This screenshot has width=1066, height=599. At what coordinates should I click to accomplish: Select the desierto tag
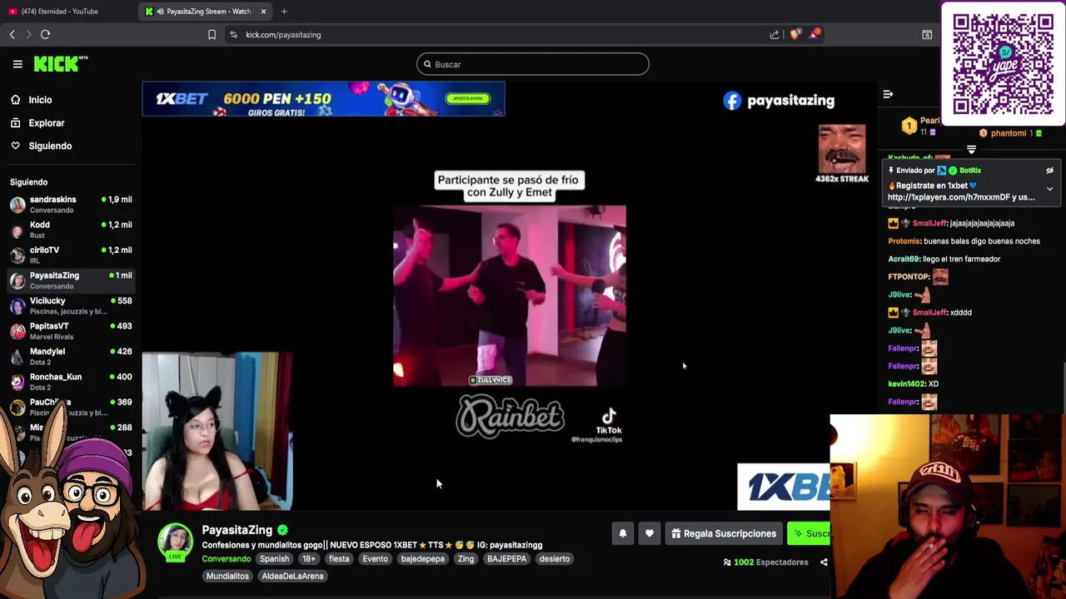click(x=555, y=559)
